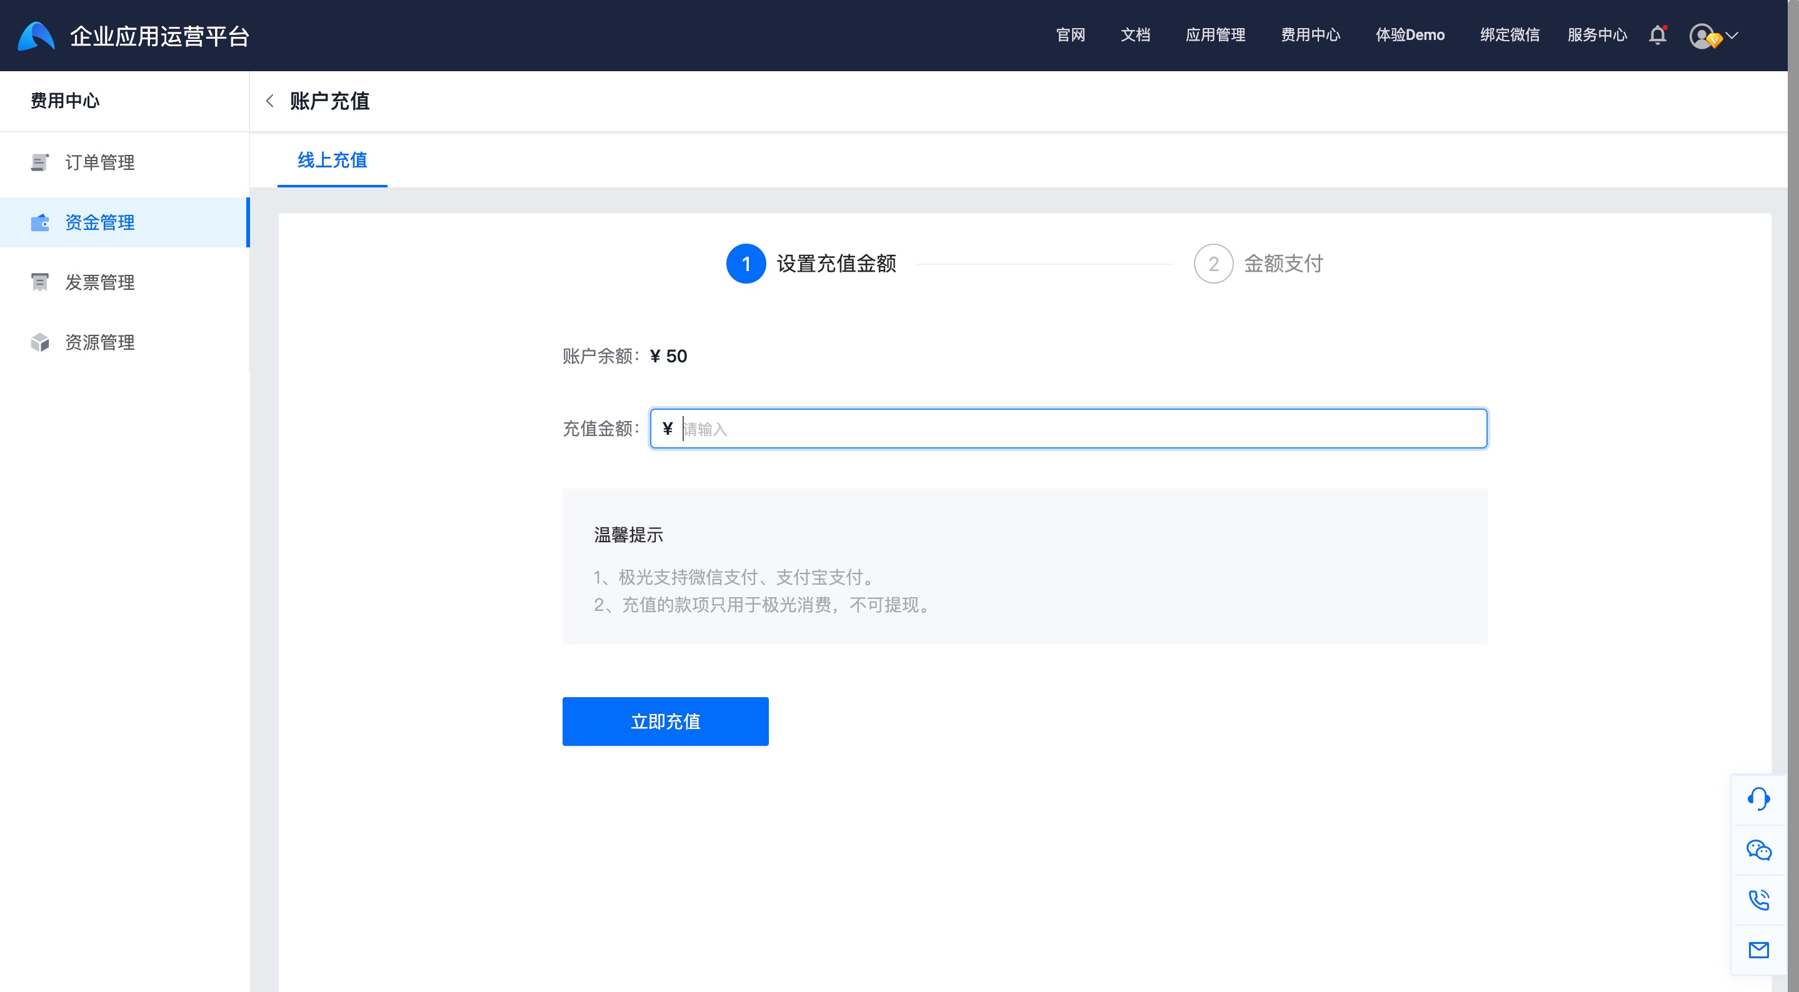Click the back arrow beside 账户充值
Image resolution: width=1799 pixels, height=992 pixels.
pyautogui.click(x=269, y=101)
